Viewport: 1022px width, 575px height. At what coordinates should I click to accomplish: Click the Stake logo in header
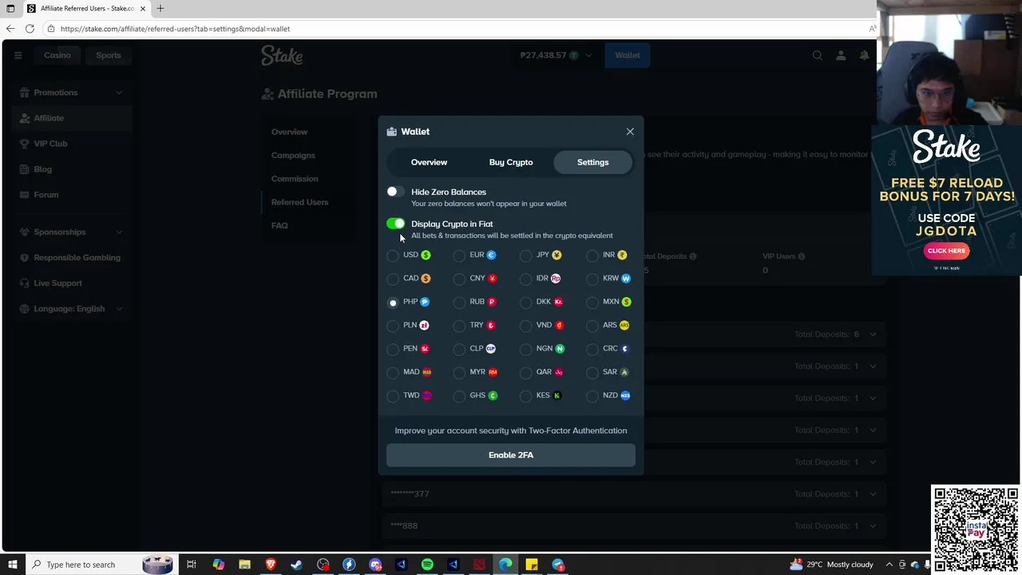tap(282, 55)
